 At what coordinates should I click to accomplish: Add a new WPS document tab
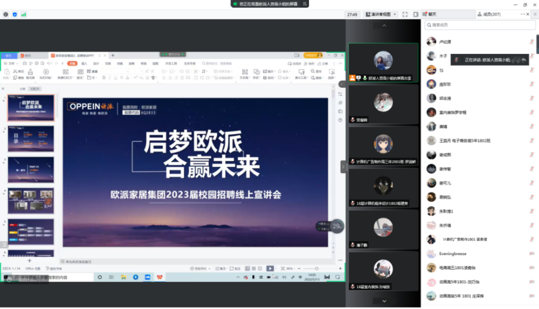113,55
